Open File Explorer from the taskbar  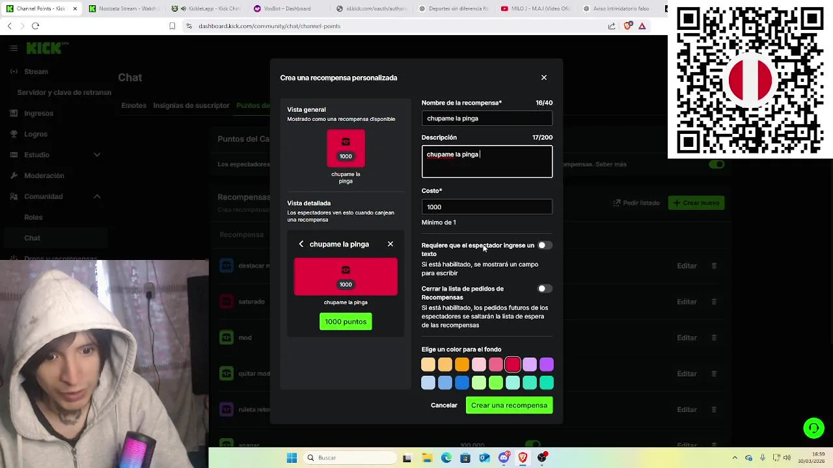pos(427,458)
